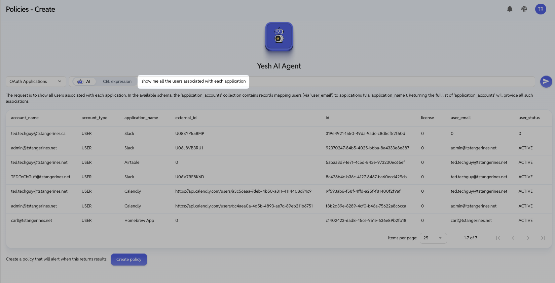Click the Homebrew App application cell
This screenshot has height=283, width=555.
tap(139, 221)
